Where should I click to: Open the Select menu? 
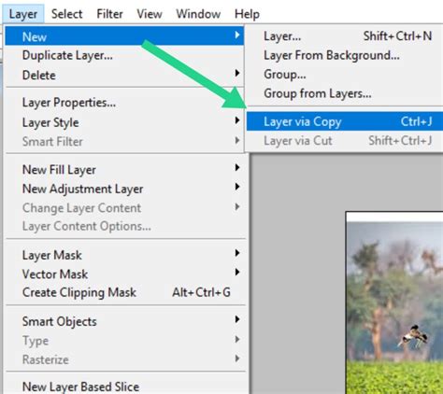[x=66, y=14]
